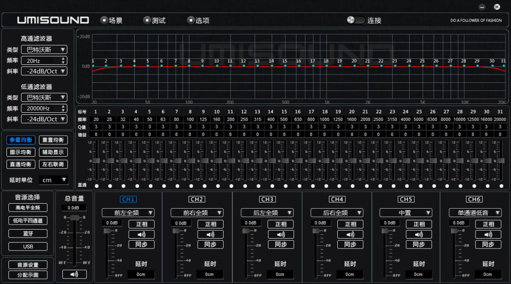Toggle bypass dot for band 1
The width and height of the screenshot is (511, 284).
click(96, 186)
